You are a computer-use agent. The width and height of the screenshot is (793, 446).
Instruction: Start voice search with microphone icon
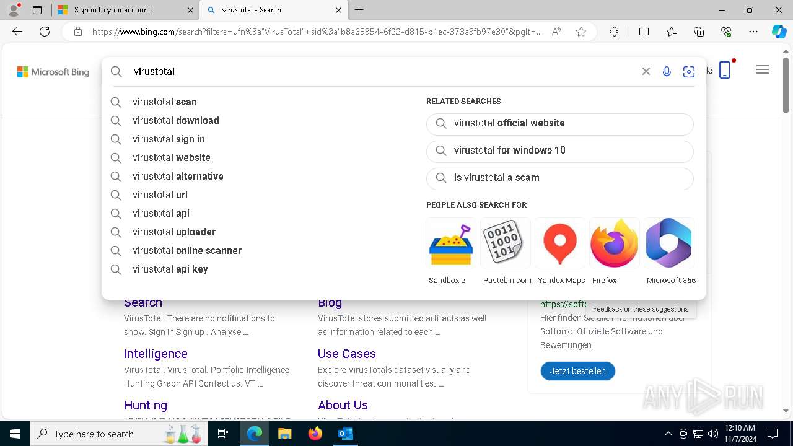[x=667, y=72]
